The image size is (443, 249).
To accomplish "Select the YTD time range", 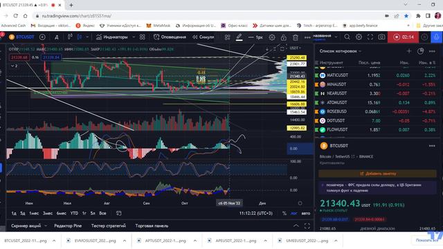I will pyautogui.click(x=74, y=213).
